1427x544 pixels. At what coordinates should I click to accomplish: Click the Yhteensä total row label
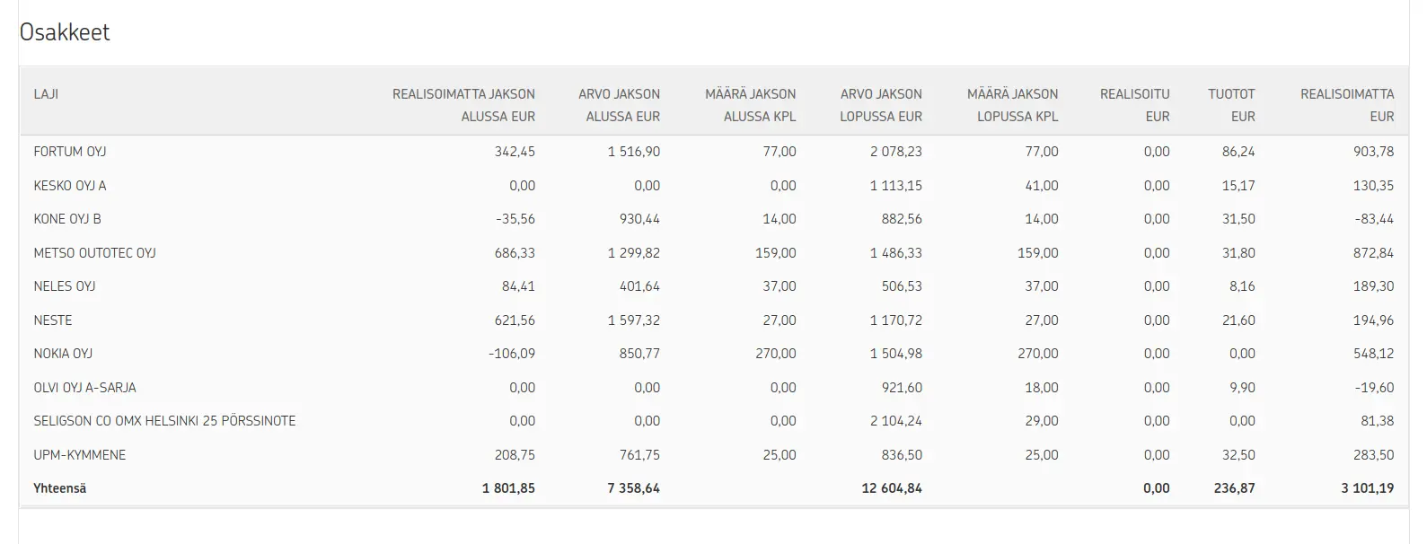(60, 488)
